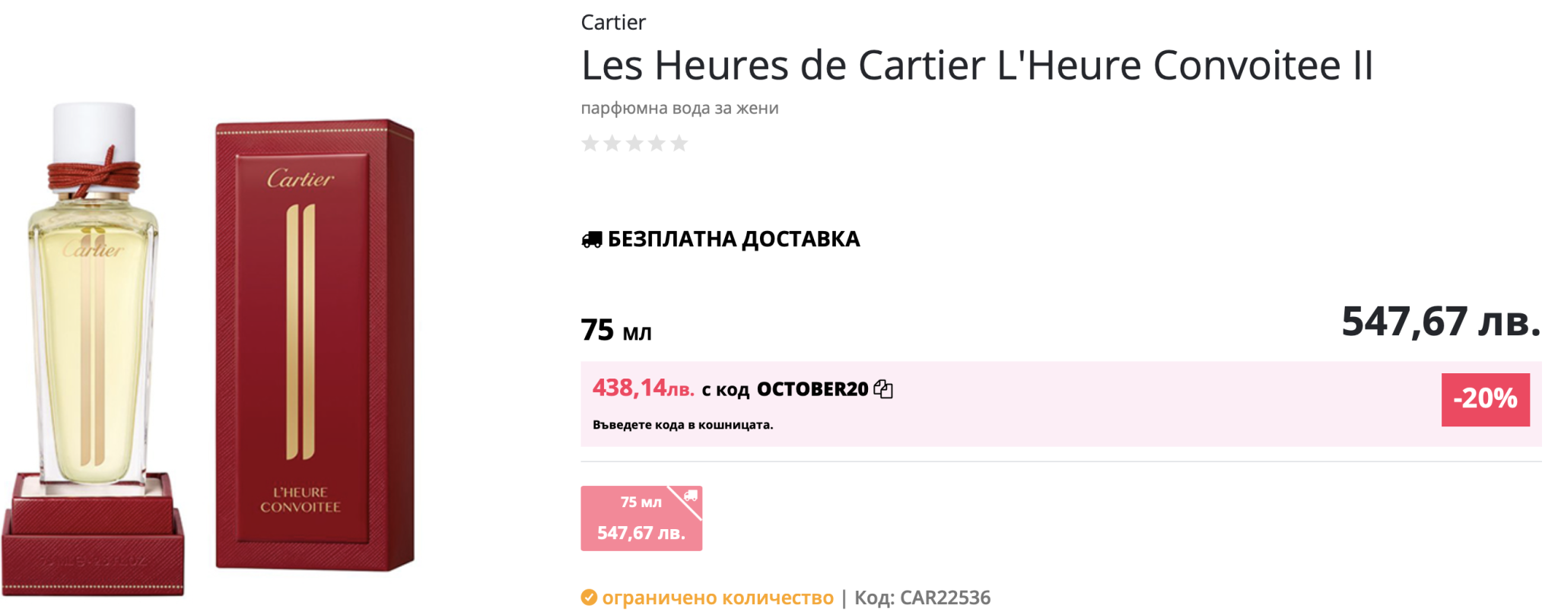Select the 75 мл 547,67 лв. size option

point(641,519)
